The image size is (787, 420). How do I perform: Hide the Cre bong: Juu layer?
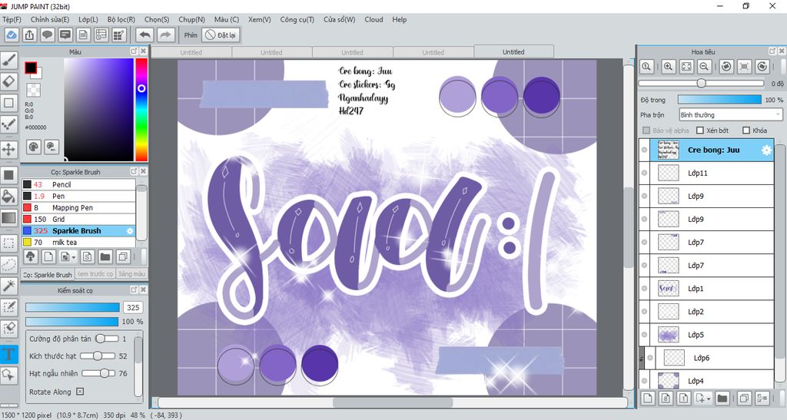(645, 150)
